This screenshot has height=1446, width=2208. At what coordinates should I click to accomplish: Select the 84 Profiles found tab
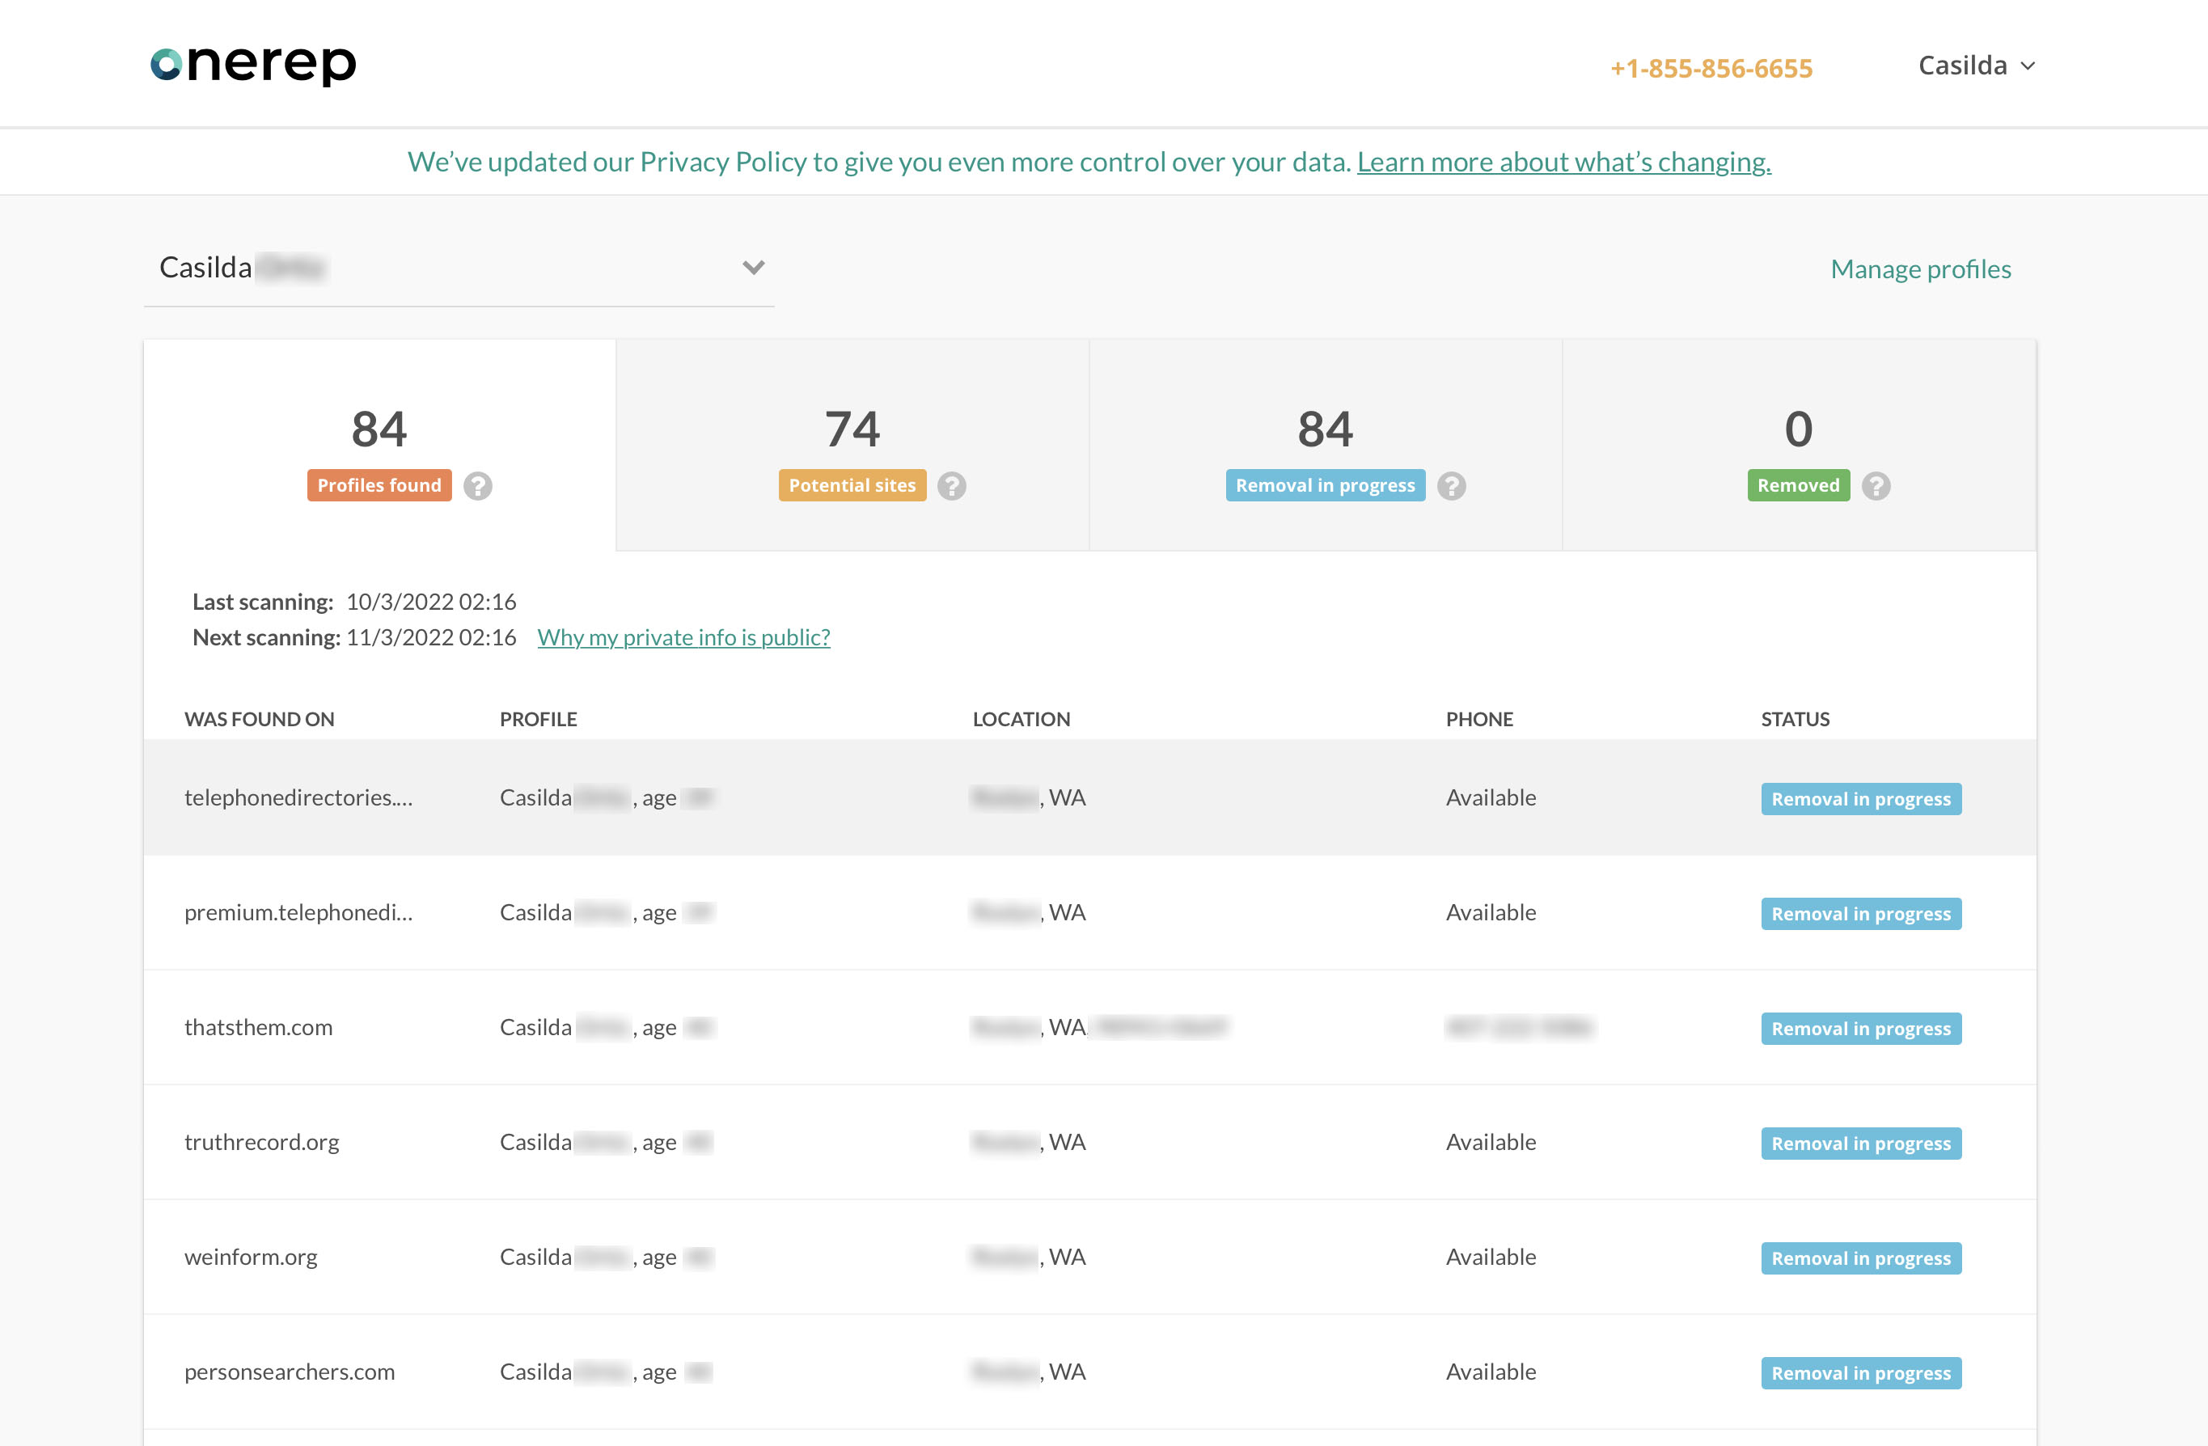coord(379,446)
